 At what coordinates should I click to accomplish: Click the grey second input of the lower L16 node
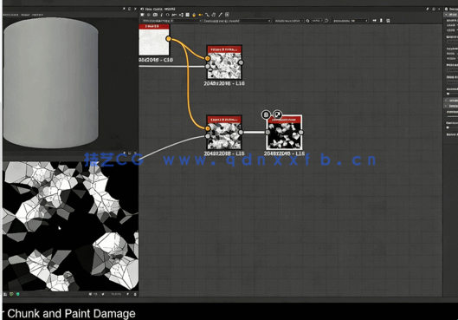tap(208, 136)
